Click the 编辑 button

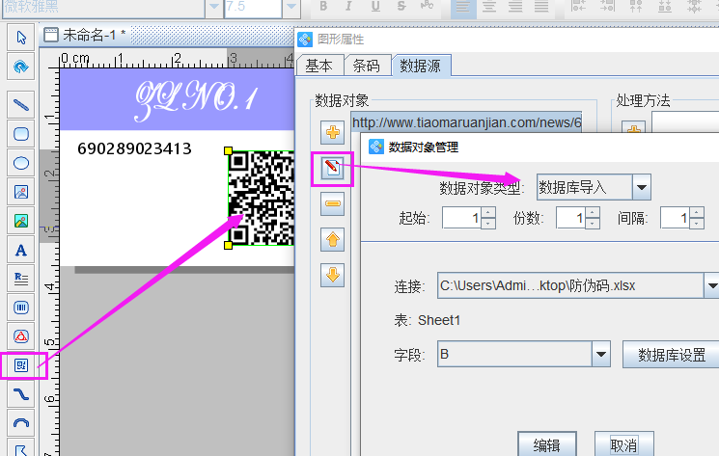(546, 445)
